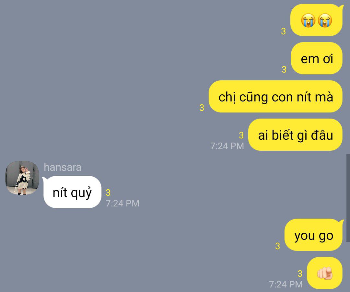Viewport: 350px width, 292px height.
Task: Click the unread count beside 'em ơi'
Action: tap(284, 69)
